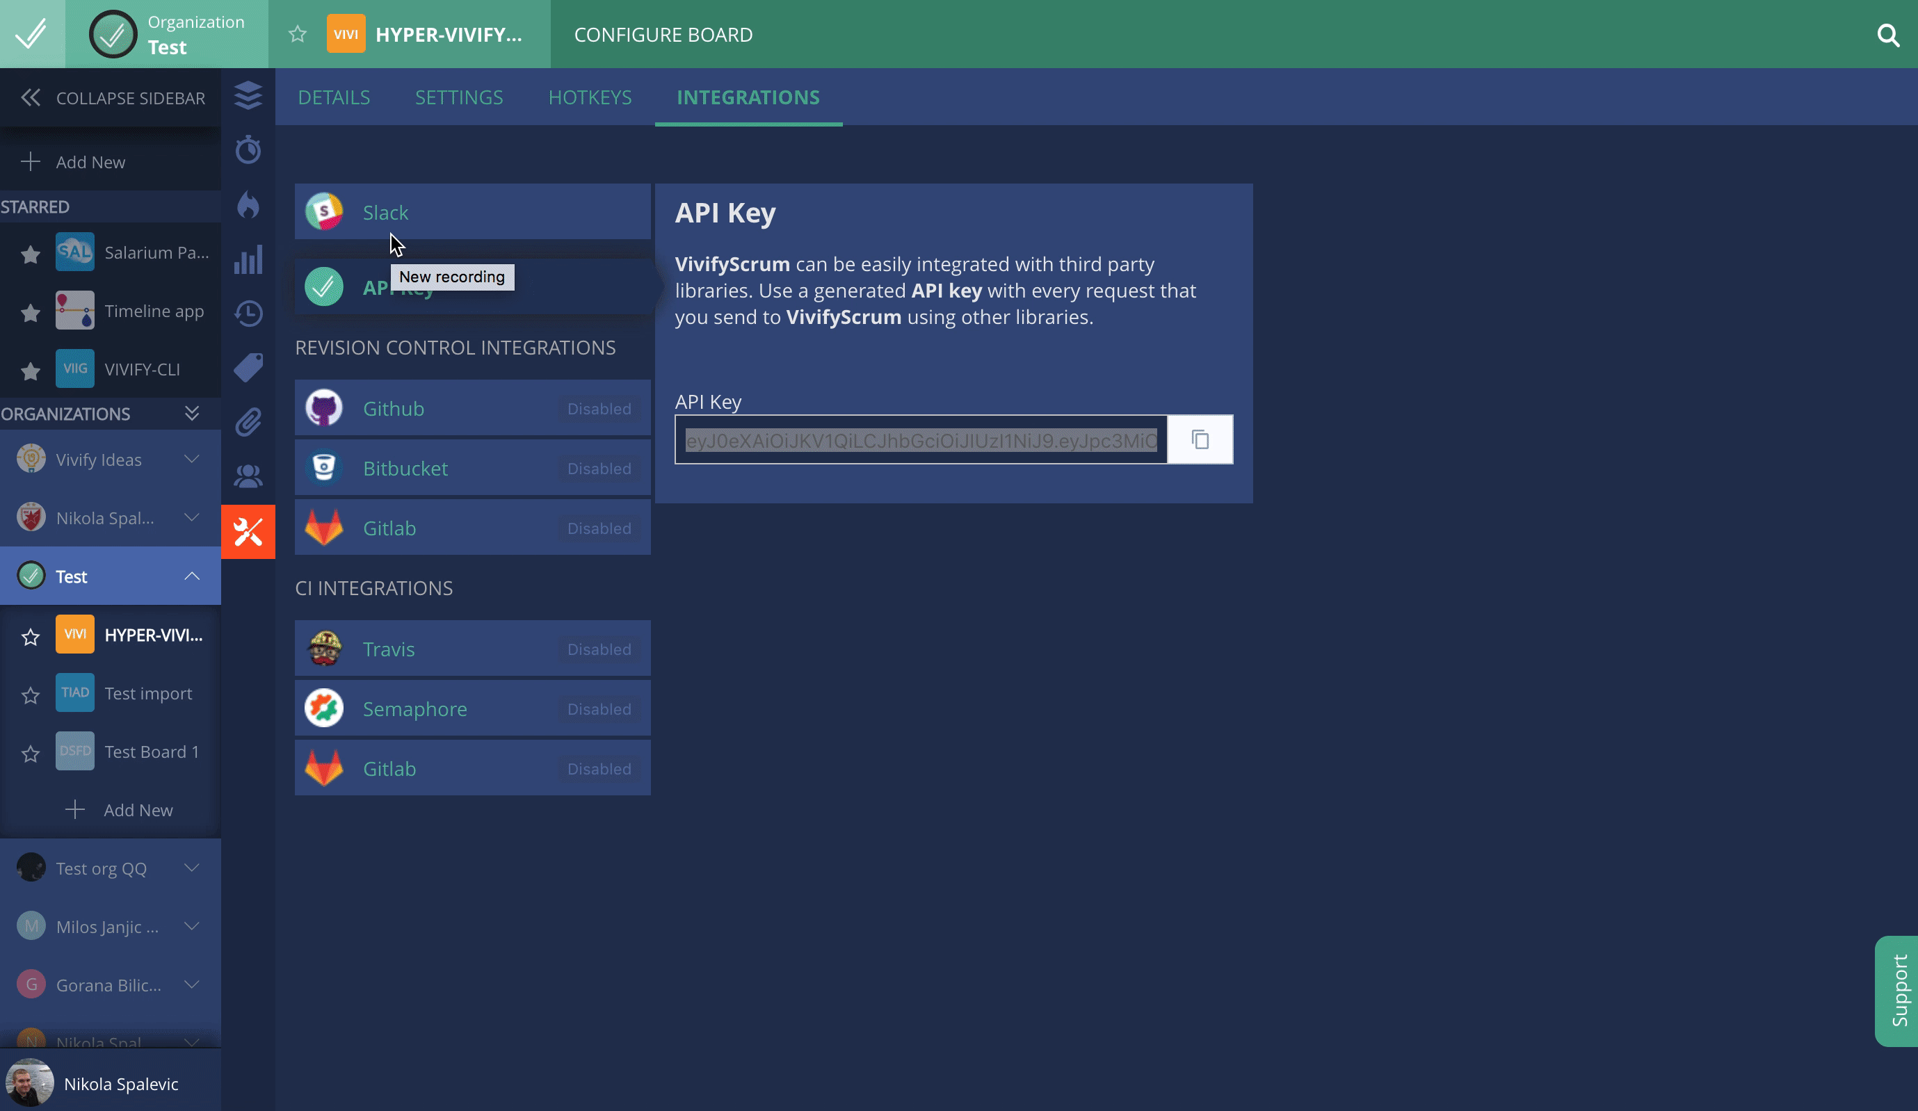Image resolution: width=1918 pixels, height=1111 pixels.
Task: Open the Bitbucket integration
Action: (473, 468)
